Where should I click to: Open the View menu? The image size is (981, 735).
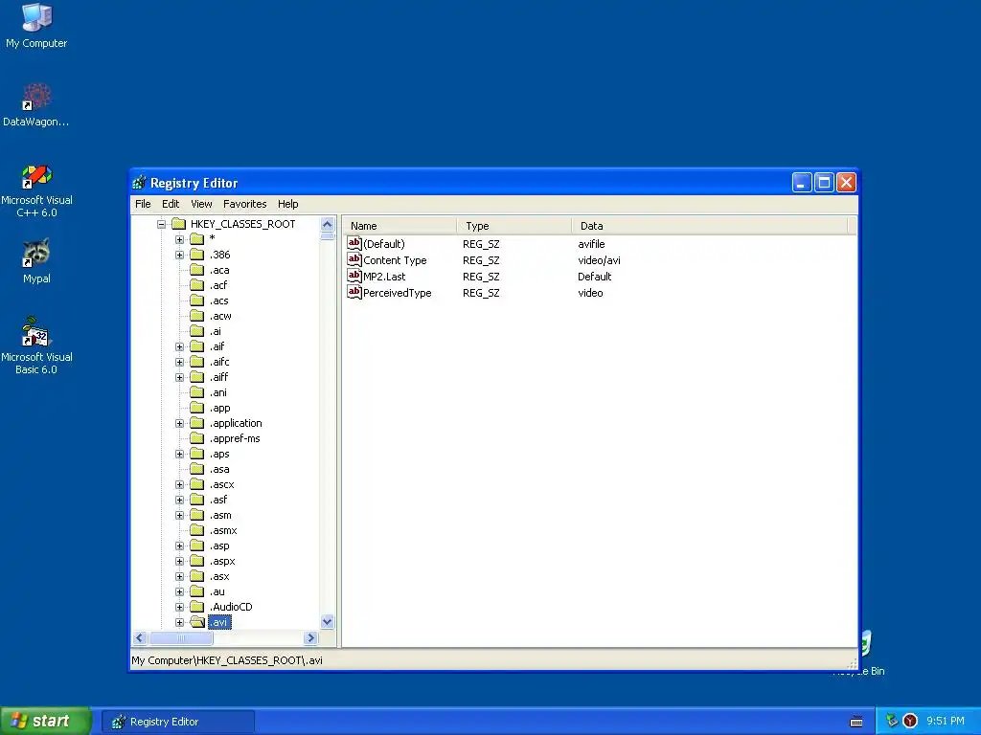(201, 204)
